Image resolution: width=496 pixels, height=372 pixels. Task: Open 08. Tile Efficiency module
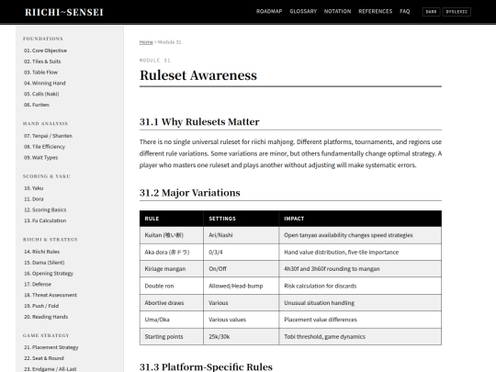click(x=44, y=146)
